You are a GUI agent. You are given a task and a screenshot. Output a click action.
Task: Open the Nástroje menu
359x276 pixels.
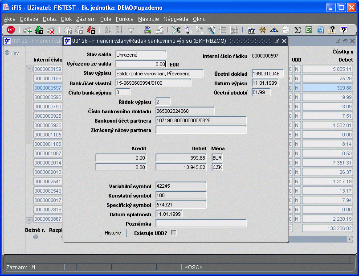click(148, 19)
